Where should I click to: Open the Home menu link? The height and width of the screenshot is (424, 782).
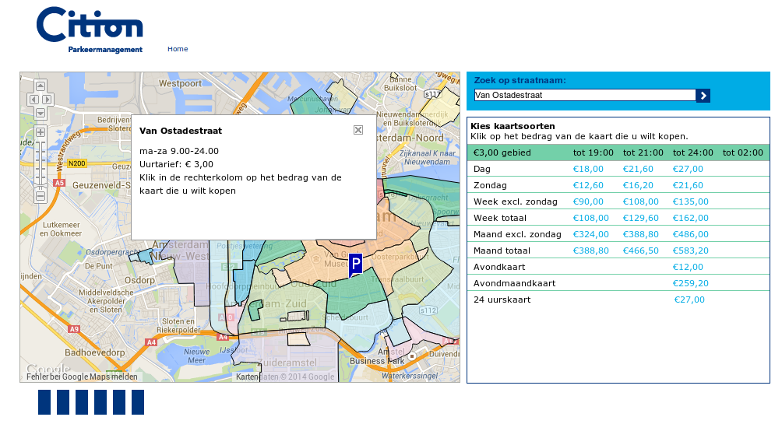pyautogui.click(x=178, y=49)
